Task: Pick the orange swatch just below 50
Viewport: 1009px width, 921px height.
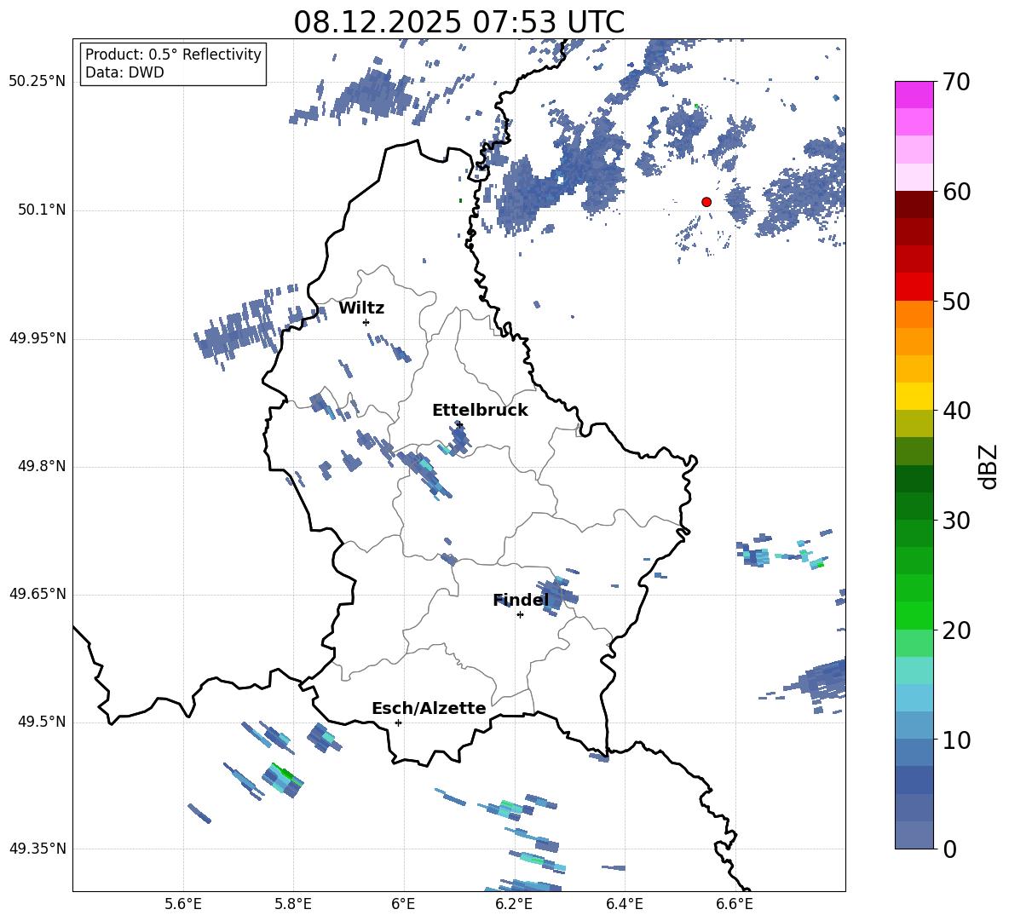Action: [914, 314]
